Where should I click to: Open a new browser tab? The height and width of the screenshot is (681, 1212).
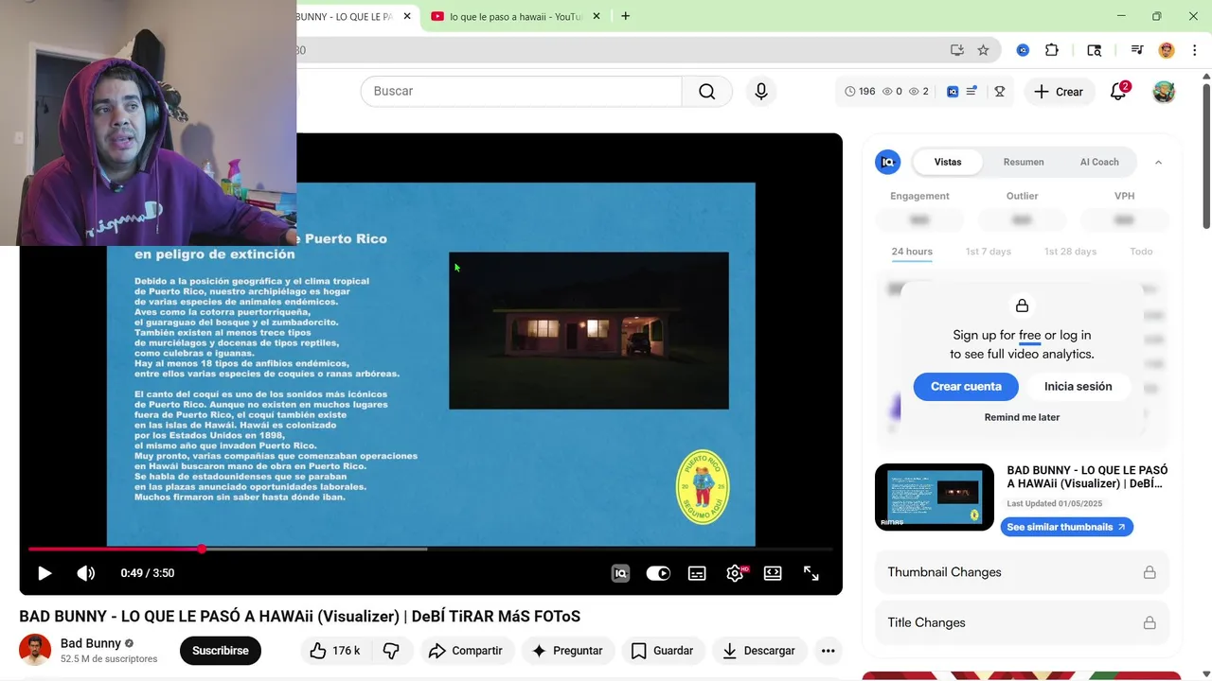625,16
